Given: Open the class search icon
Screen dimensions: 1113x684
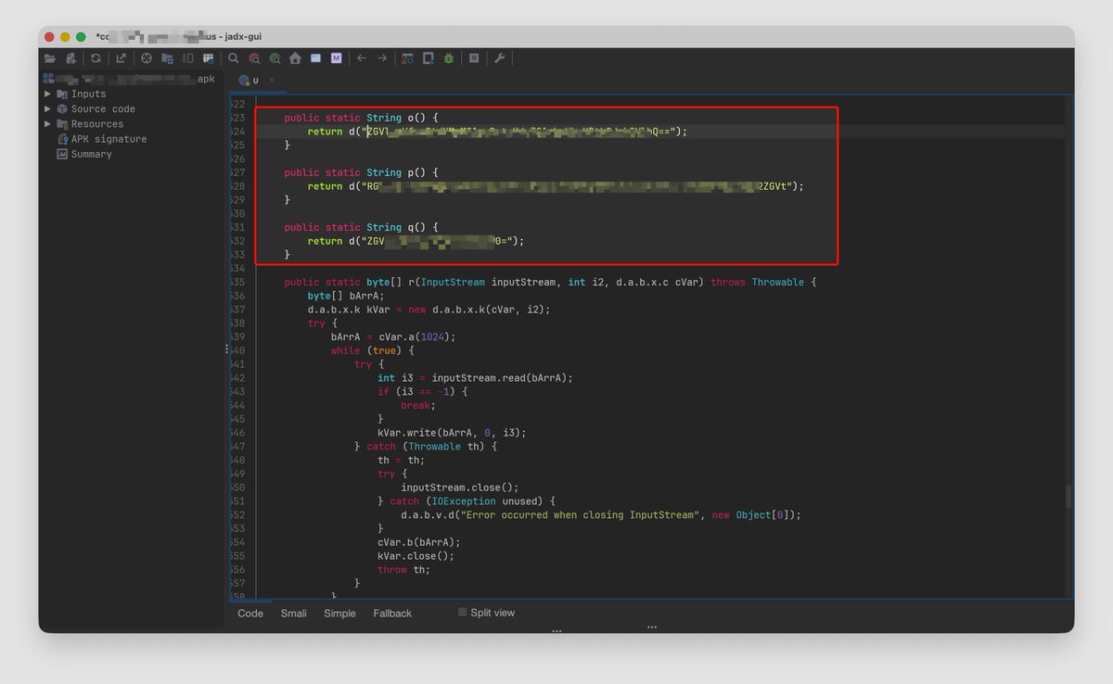Looking at the screenshot, I should (254, 58).
